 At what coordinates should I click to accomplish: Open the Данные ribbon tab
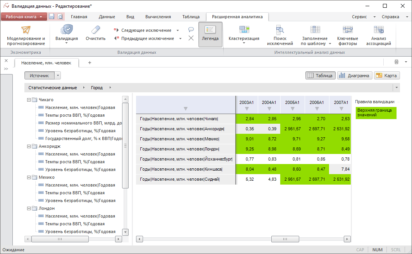(x=107, y=17)
